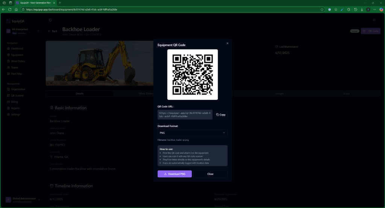Go to browser home via house icon
Viewport: 385px width, 208px height.
pos(16,9)
